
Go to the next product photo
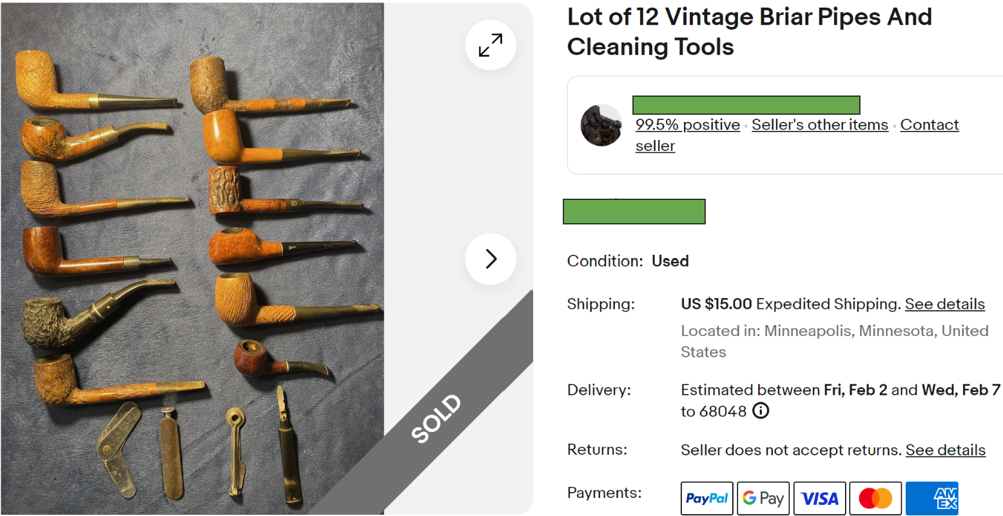point(491,259)
